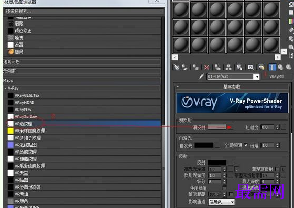This screenshot has height=208, width=294.
Task: Click the sample slots scroll down arrow
Action: tap(284, 51)
